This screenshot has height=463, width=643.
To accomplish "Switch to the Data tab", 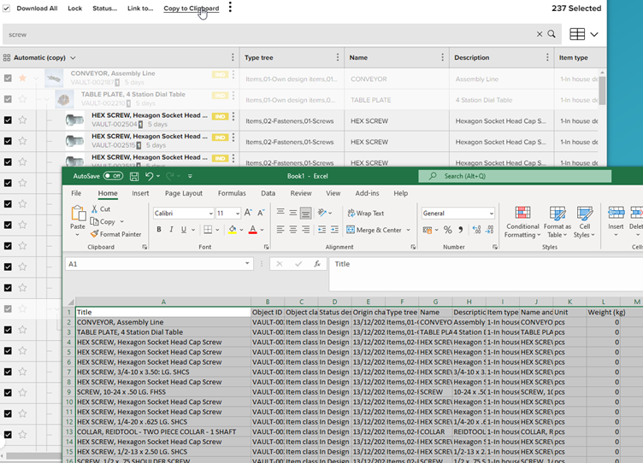I will (x=268, y=193).
